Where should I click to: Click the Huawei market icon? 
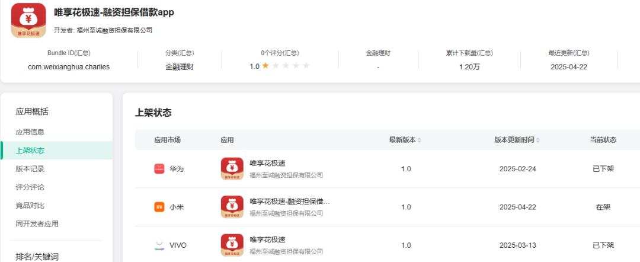(159, 168)
